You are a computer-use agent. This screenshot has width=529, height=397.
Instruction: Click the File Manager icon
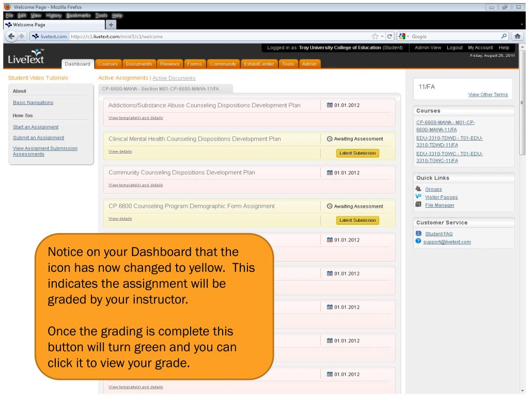point(418,205)
